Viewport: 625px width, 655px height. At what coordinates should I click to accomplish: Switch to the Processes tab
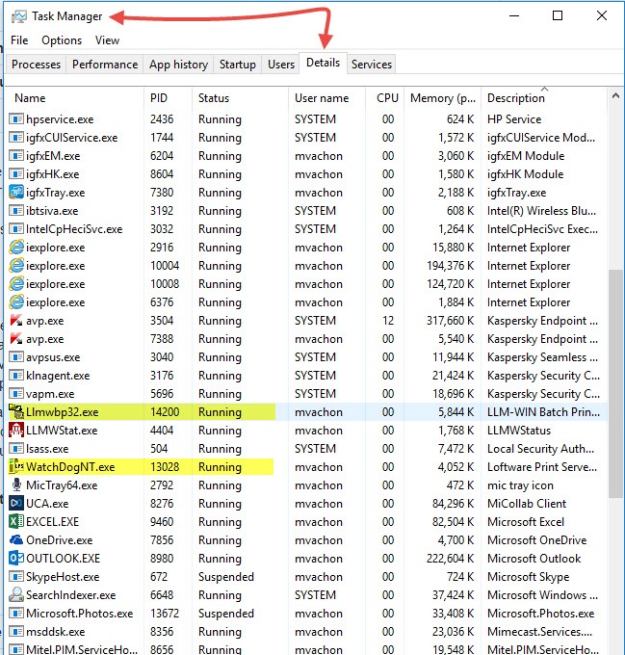pos(36,65)
